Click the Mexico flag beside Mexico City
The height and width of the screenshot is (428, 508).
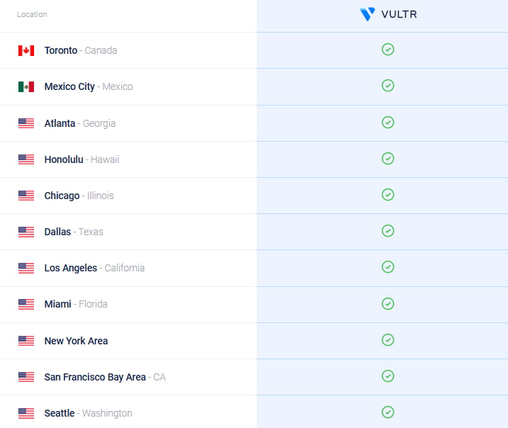point(26,86)
